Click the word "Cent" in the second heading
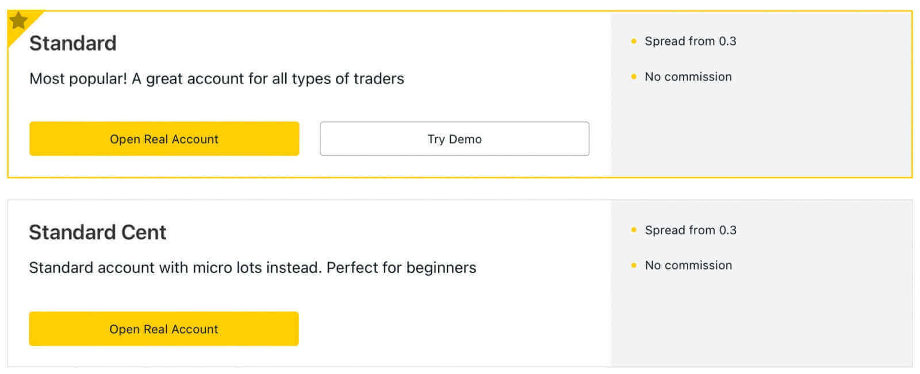 [x=143, y=233]
